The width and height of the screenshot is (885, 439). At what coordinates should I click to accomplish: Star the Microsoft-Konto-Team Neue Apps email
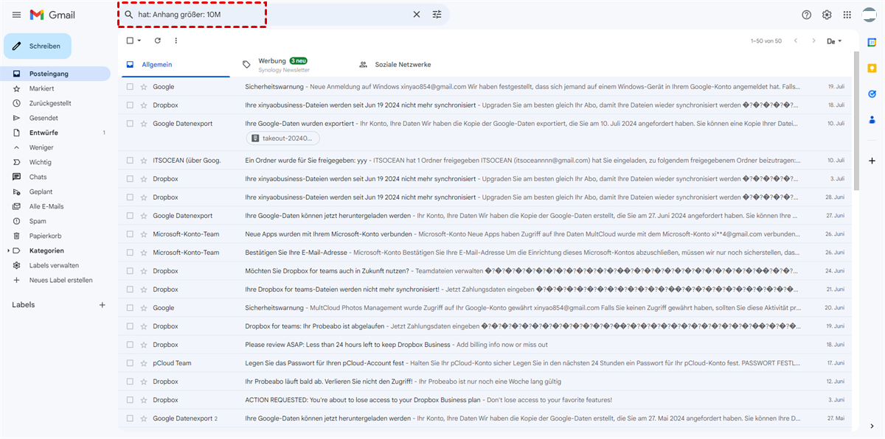tap(144, 234)
